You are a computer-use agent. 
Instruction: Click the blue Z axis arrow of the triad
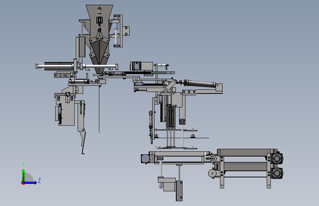pyautogui.click(x=31, y=183)
